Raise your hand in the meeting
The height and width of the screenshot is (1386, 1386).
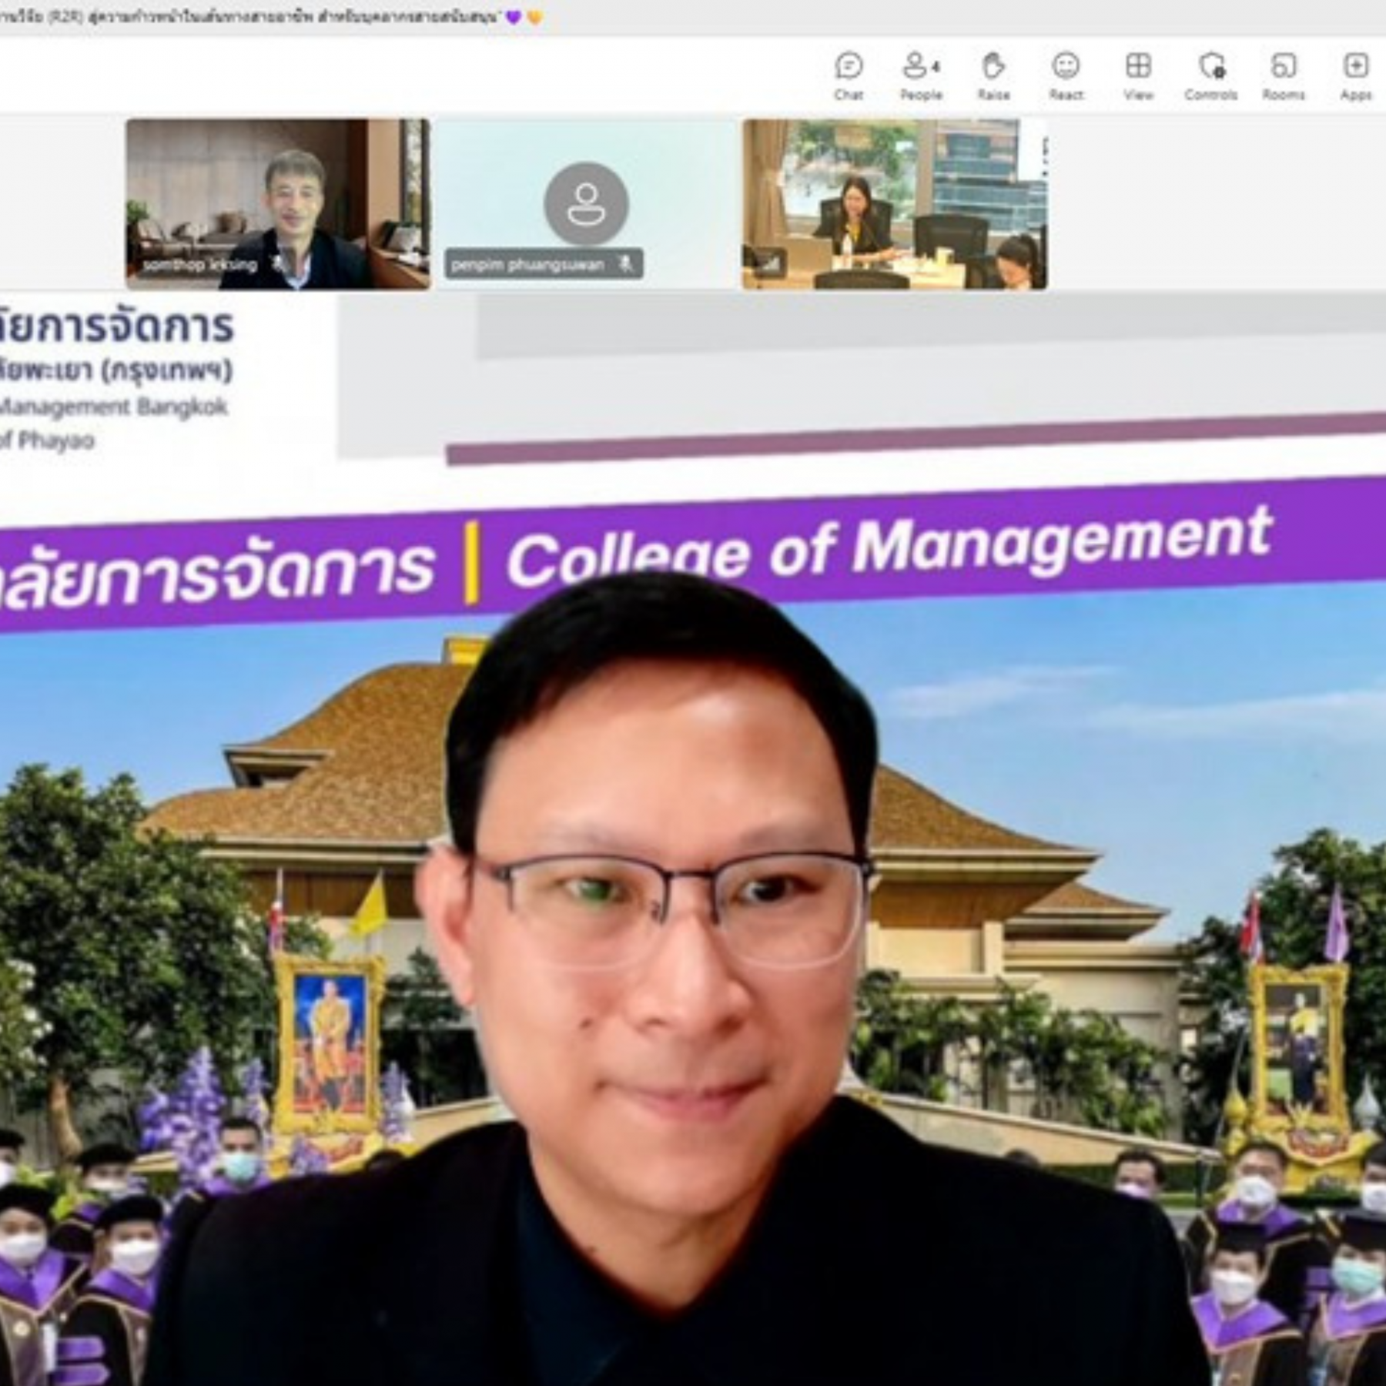tap(993, 76)
